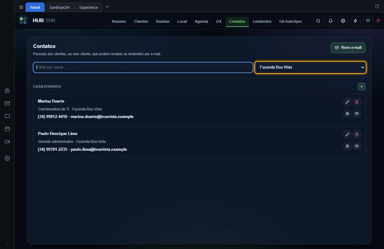Select the Contatos nav item
Image resolution: width=384 pixels, height=249 pixels.
237,22
